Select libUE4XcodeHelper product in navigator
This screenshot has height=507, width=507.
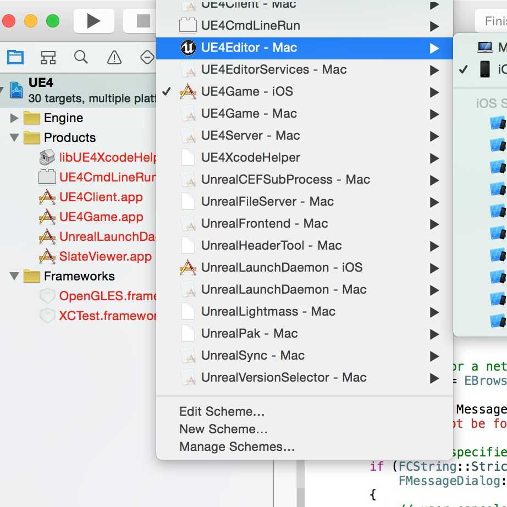[98, 157]
